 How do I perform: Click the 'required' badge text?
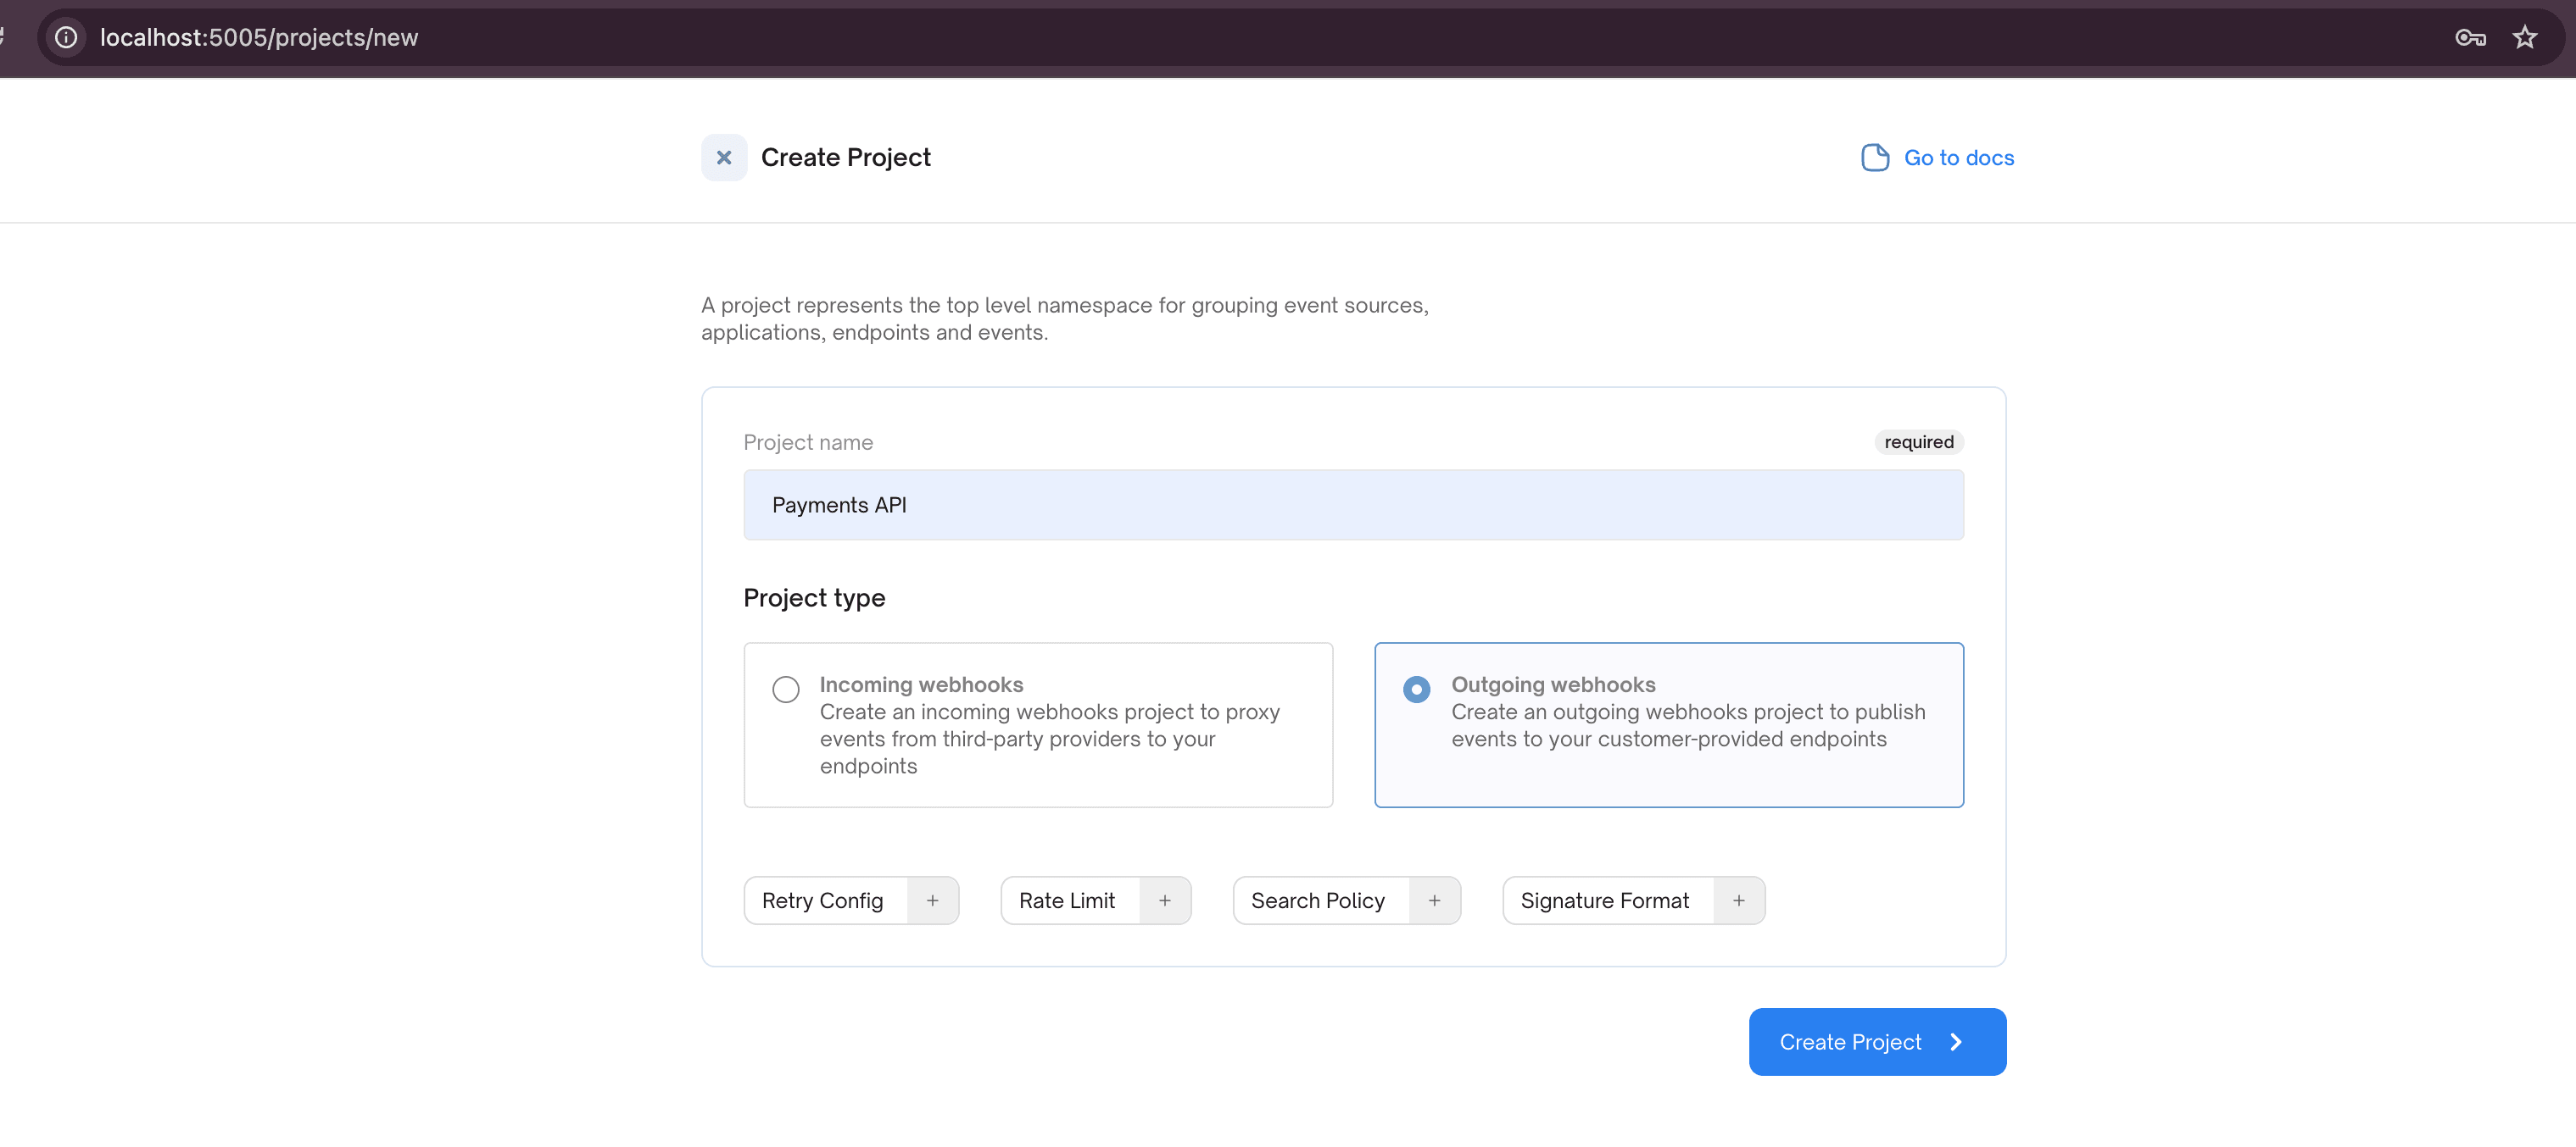(1918, 442)
